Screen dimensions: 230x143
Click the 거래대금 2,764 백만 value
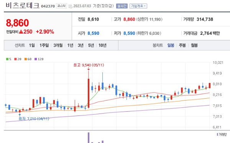(210, 33)
